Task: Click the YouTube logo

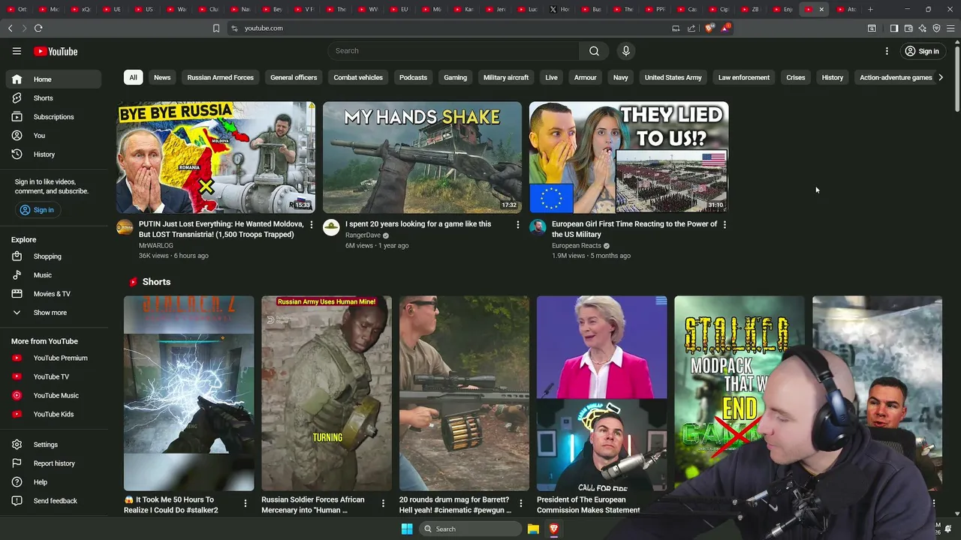Action: point(56,51)
